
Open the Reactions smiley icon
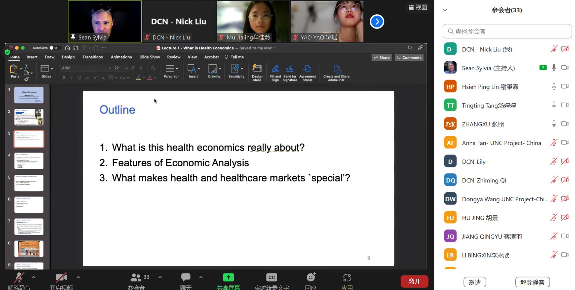click(311, 277)
